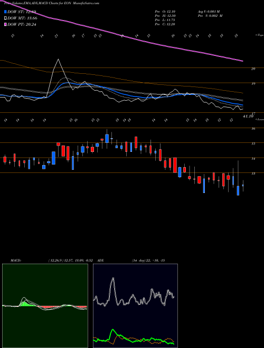Viewport: 264px width, 348px height.
Task: Open the dark blue ADX indicator chart
Action: point(135,306)
